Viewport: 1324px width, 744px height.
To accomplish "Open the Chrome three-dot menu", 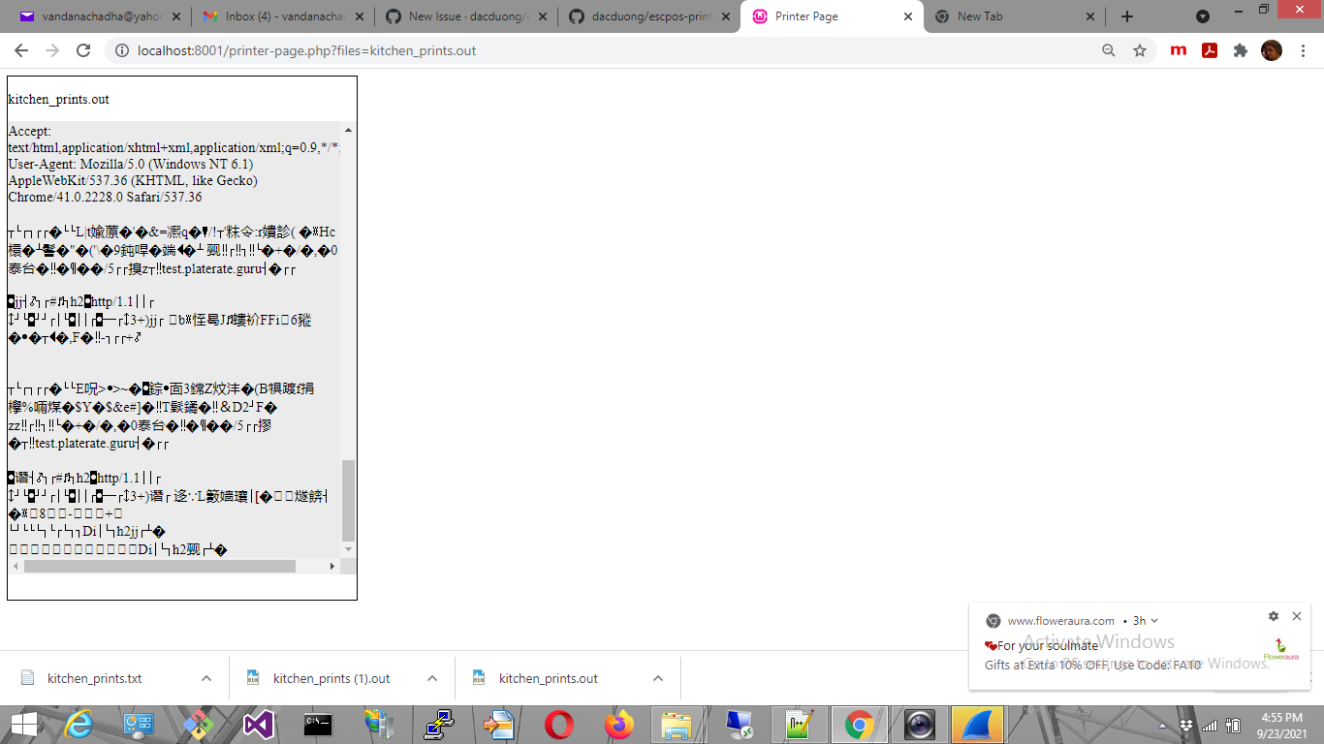I will pyautogui.click(x=1303, y=50).
